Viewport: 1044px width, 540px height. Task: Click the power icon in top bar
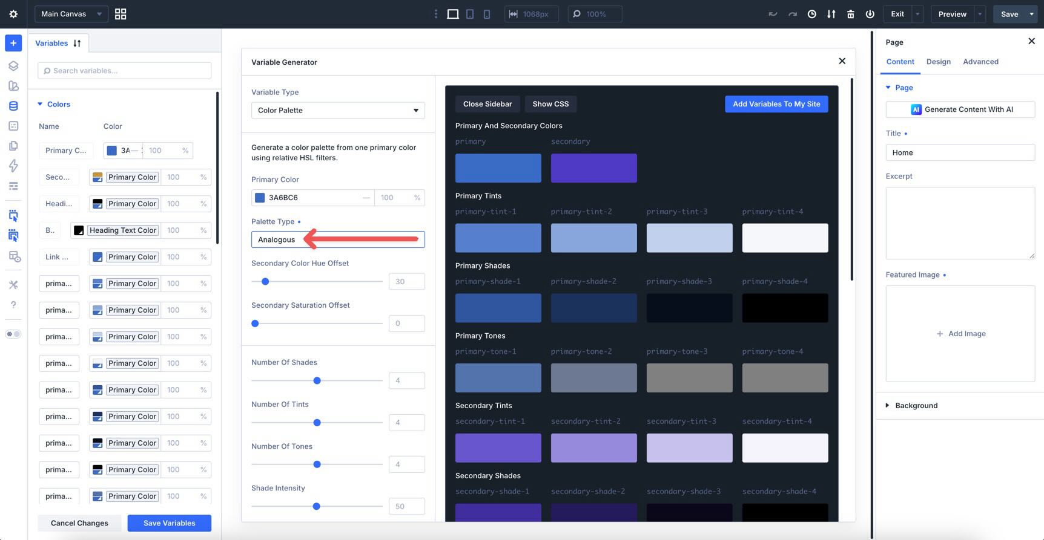coord(870,14)
